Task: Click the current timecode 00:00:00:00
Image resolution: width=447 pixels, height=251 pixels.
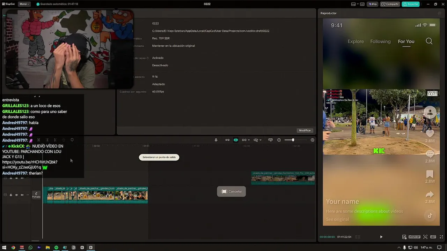Action: [x=327, y=237]
